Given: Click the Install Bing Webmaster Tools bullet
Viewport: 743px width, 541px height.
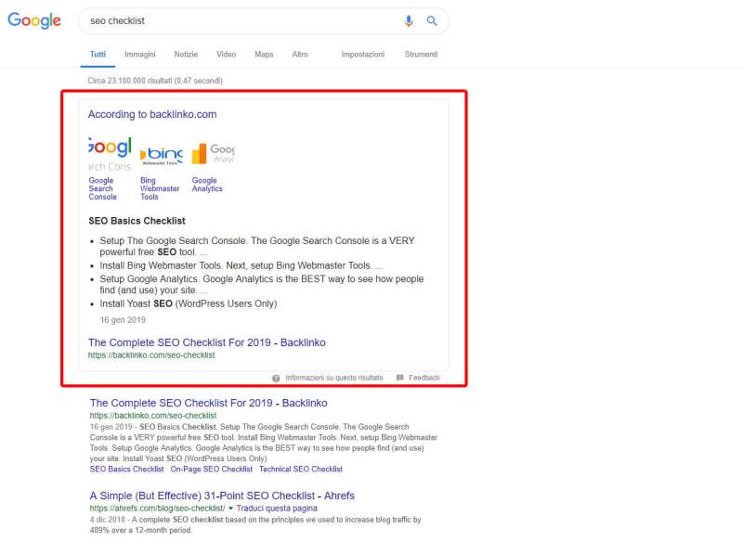Looking at the screenshot, I should pos(241,265).
